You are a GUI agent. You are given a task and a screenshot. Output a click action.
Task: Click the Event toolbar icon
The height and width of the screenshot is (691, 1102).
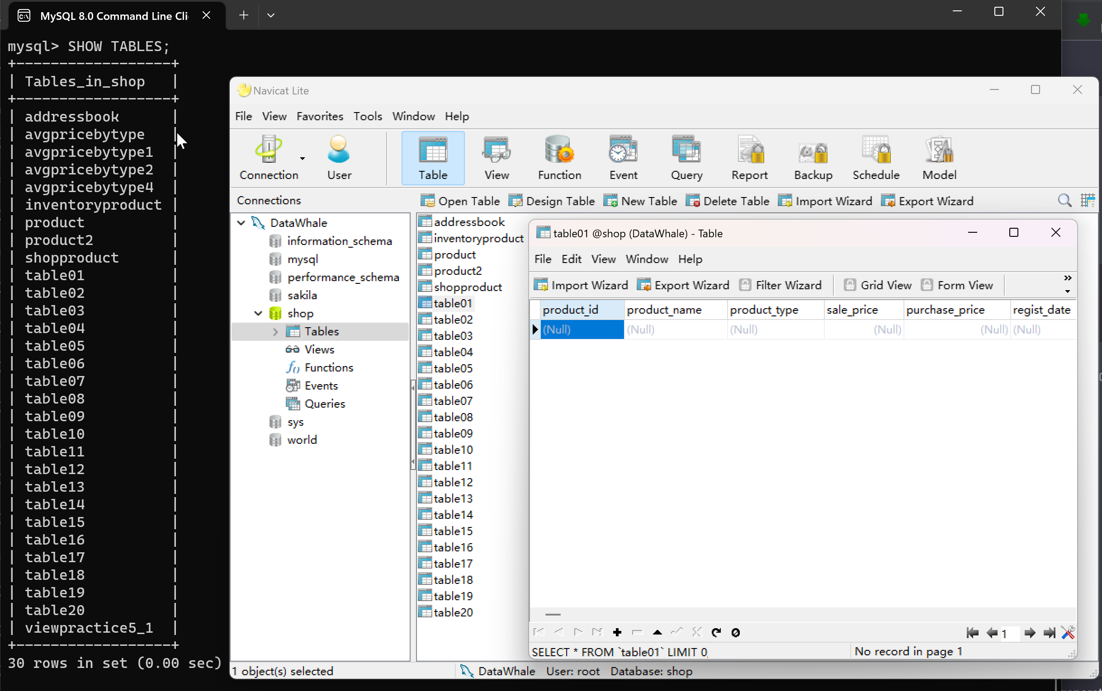click(623, 158)
